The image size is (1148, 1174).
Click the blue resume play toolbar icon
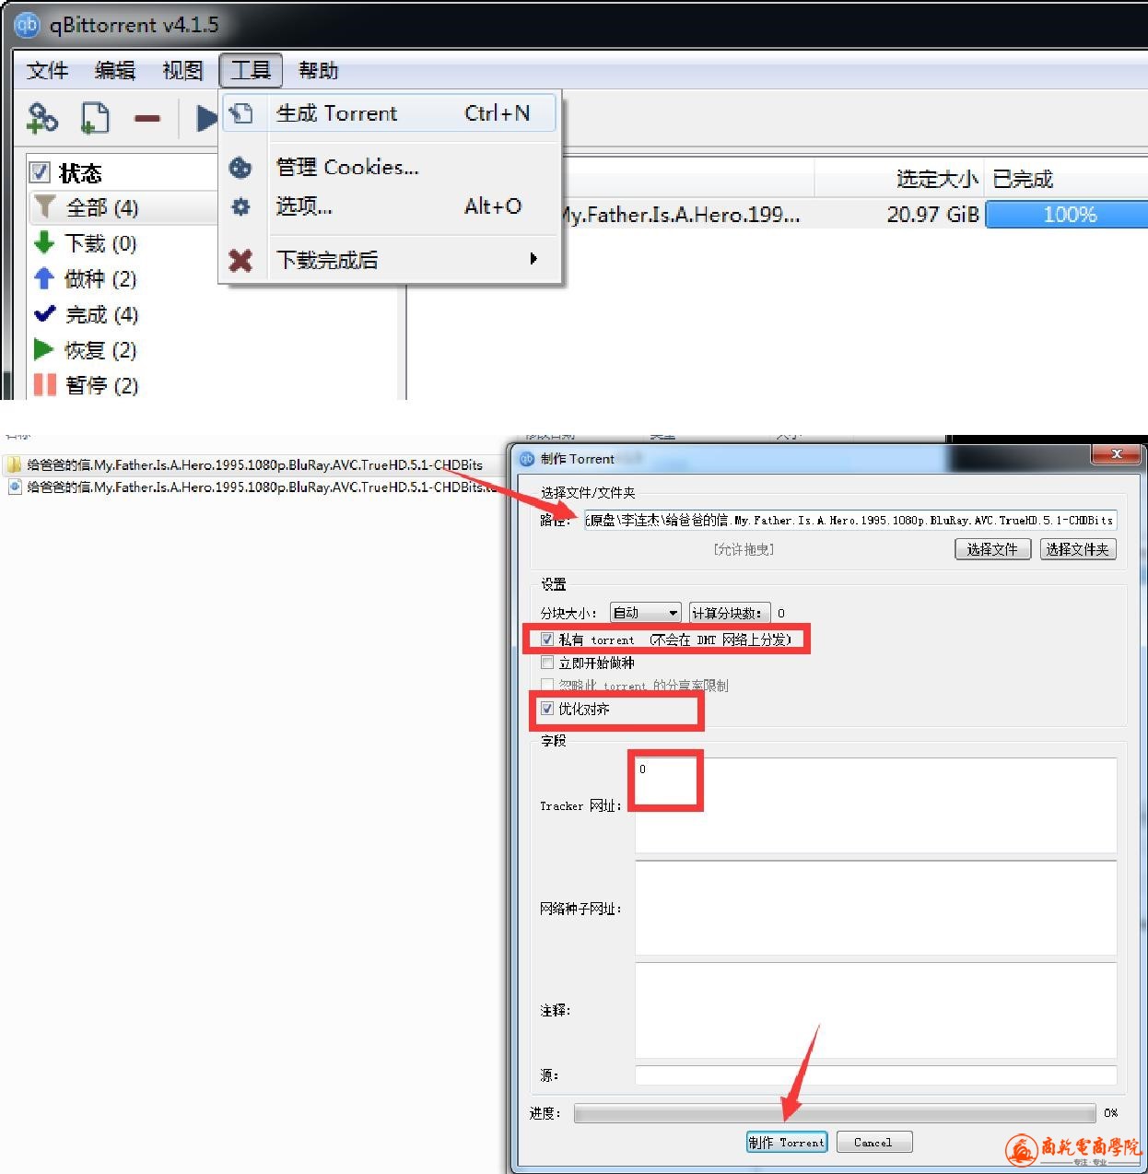pyautogui.click(x=206, y=118)
